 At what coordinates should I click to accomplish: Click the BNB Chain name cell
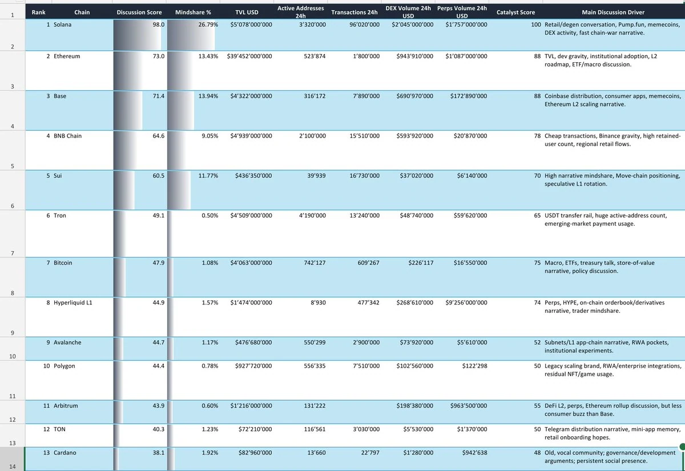pos(82,151)
